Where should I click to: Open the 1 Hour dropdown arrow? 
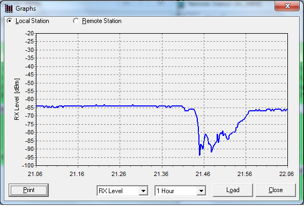(x=201, y=191)
